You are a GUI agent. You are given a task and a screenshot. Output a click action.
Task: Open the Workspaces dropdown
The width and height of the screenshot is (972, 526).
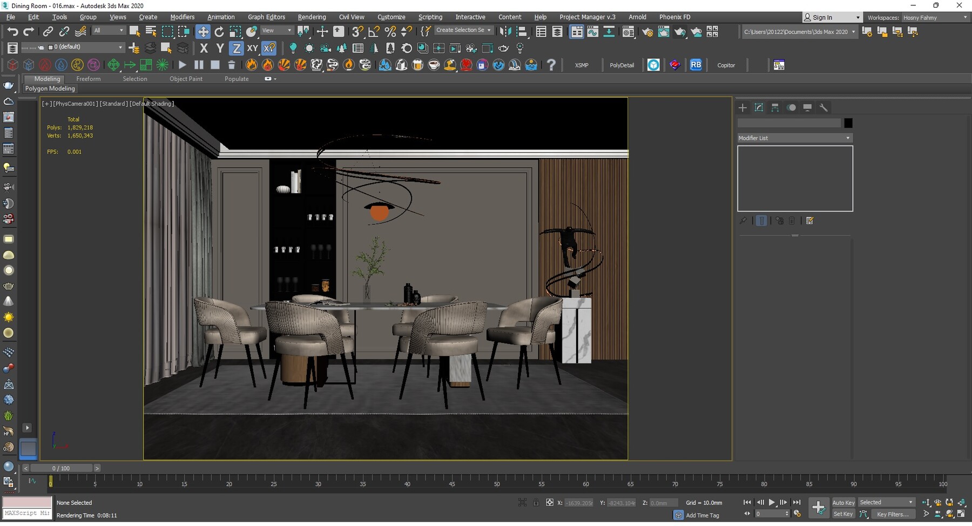pos(935,17)
